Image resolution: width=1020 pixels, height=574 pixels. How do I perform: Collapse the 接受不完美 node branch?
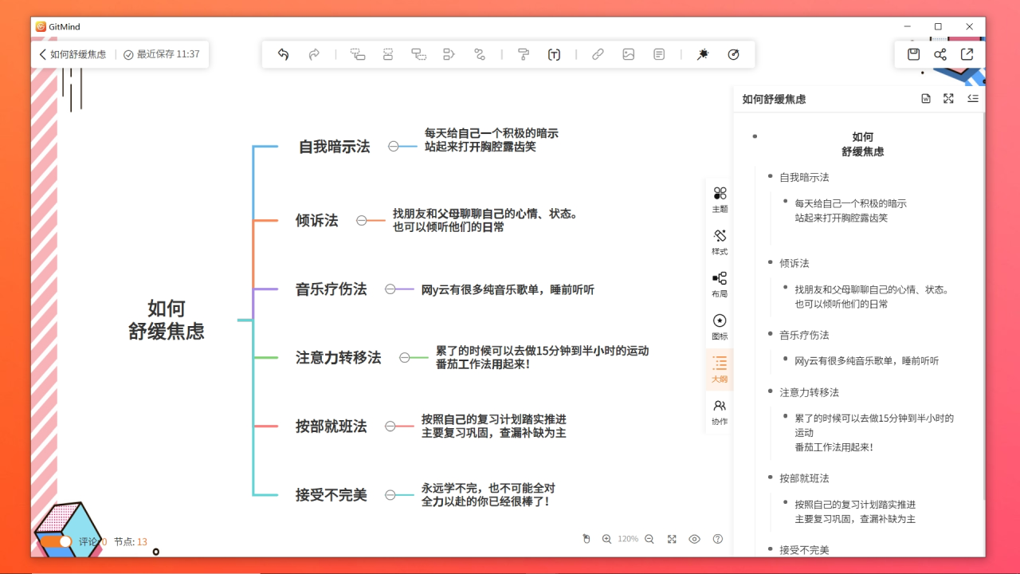coord(389,494)
